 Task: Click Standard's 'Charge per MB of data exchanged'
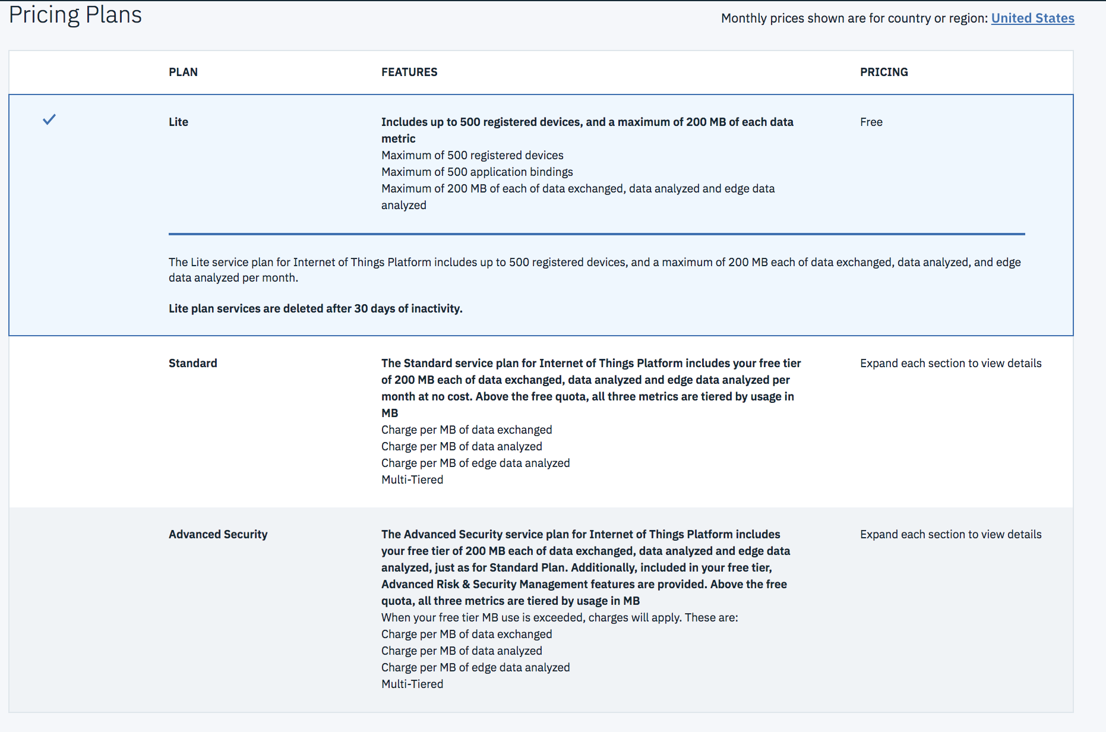pos(466,430)
